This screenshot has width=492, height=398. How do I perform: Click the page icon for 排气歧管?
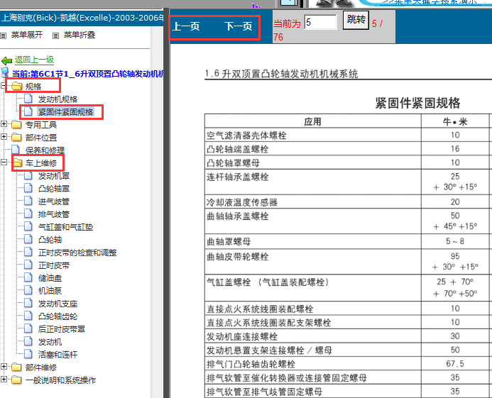28,214
